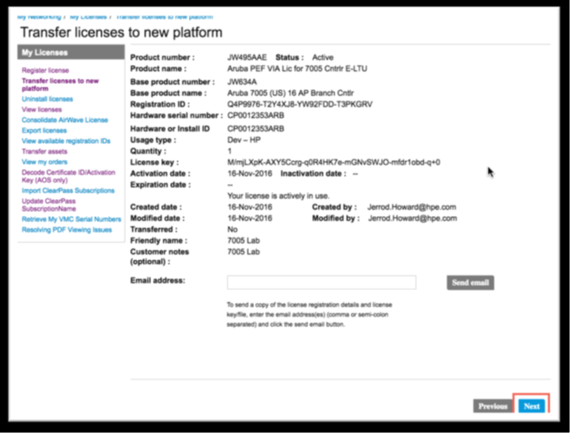Click into the Email address field
The height and width of the screenshot is (433, 570).
tap(321, 283)
